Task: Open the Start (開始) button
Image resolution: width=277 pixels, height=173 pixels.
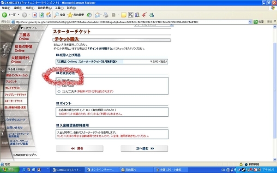Action: tap(10, 170)
